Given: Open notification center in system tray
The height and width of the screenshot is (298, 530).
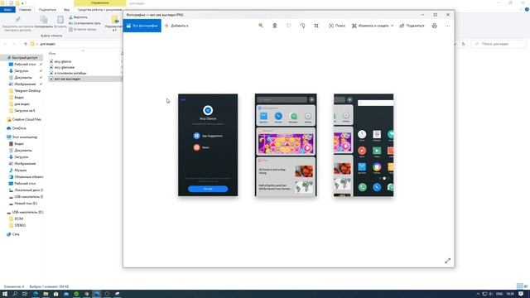Looking at the screenshot, I should pos(521,294).
